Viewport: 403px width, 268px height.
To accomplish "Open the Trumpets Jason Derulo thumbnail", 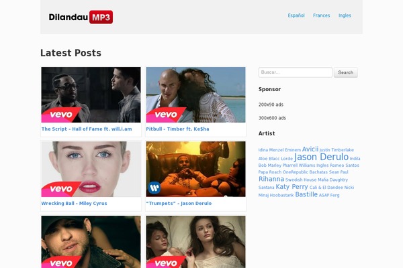I will (195, 169).
